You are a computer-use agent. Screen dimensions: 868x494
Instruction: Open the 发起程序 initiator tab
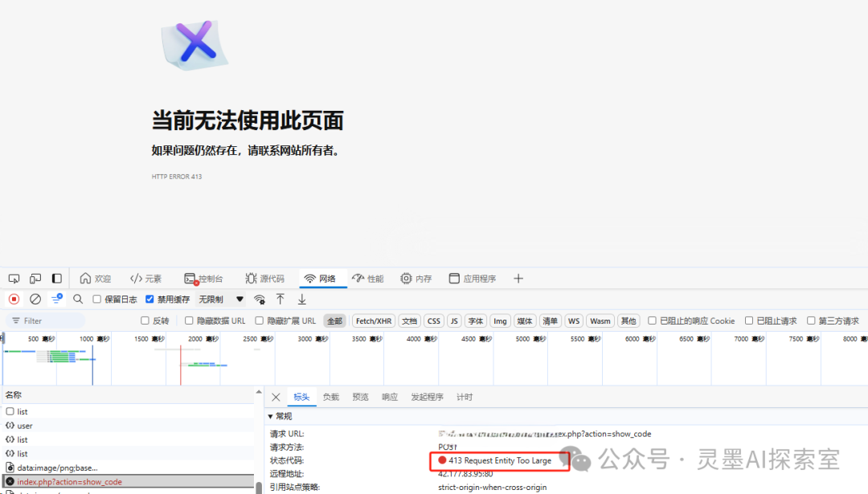[427, 397]
